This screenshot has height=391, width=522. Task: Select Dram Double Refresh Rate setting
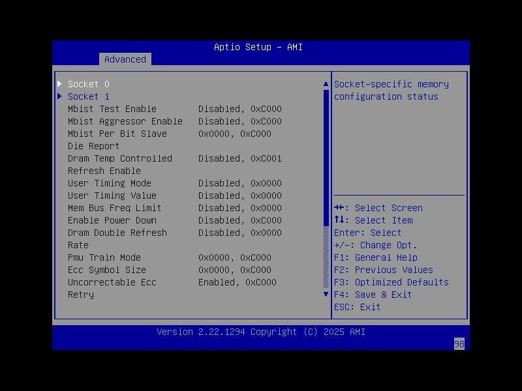click(x=175, y=239)
